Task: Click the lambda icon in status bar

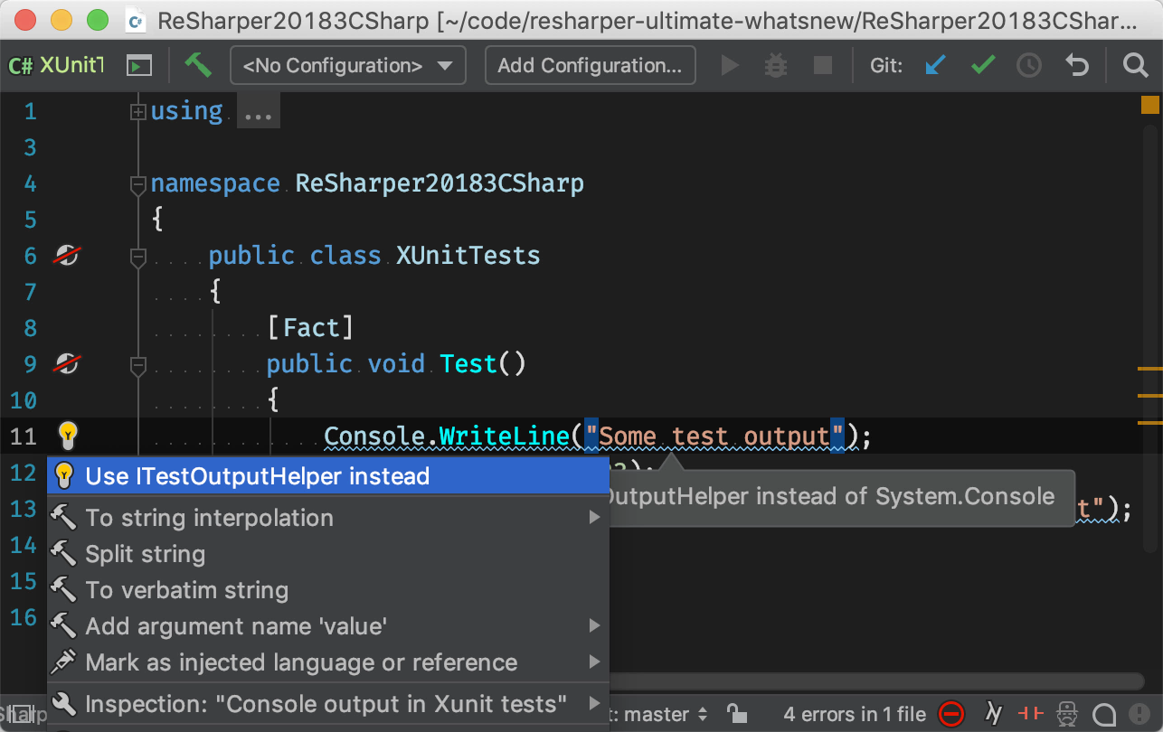Action: pos(993,714)
